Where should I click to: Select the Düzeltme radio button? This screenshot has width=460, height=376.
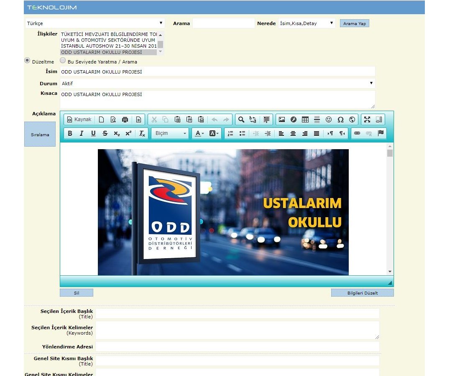click(27, 61)
